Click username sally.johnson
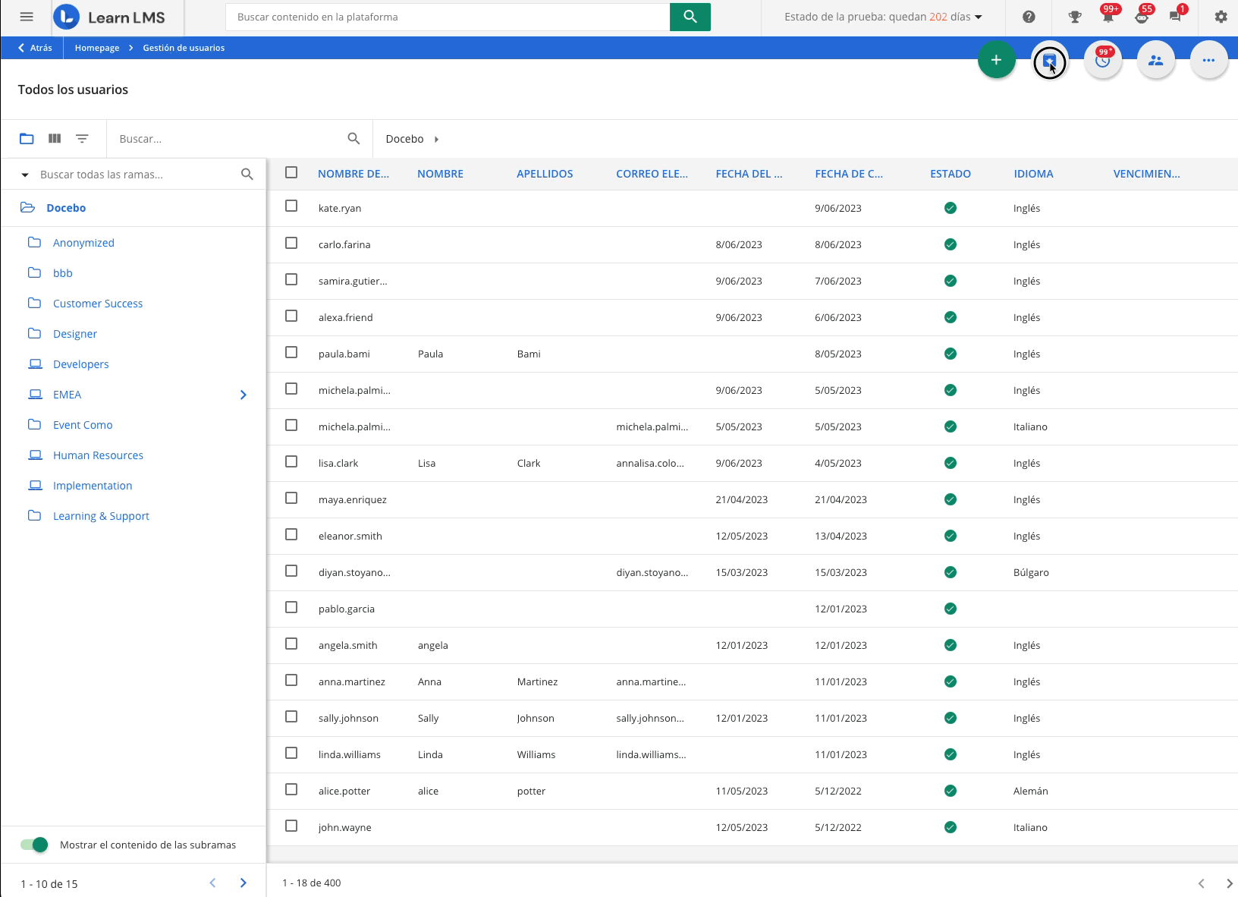This screenshot has width=1238, height=897. pos(348,718)
